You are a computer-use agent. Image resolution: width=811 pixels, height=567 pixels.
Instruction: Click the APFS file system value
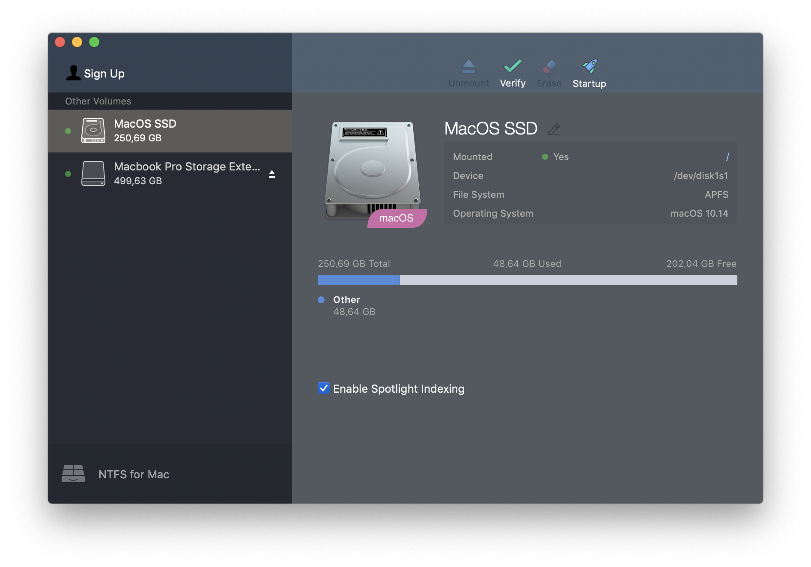click(x=716, y=194)
